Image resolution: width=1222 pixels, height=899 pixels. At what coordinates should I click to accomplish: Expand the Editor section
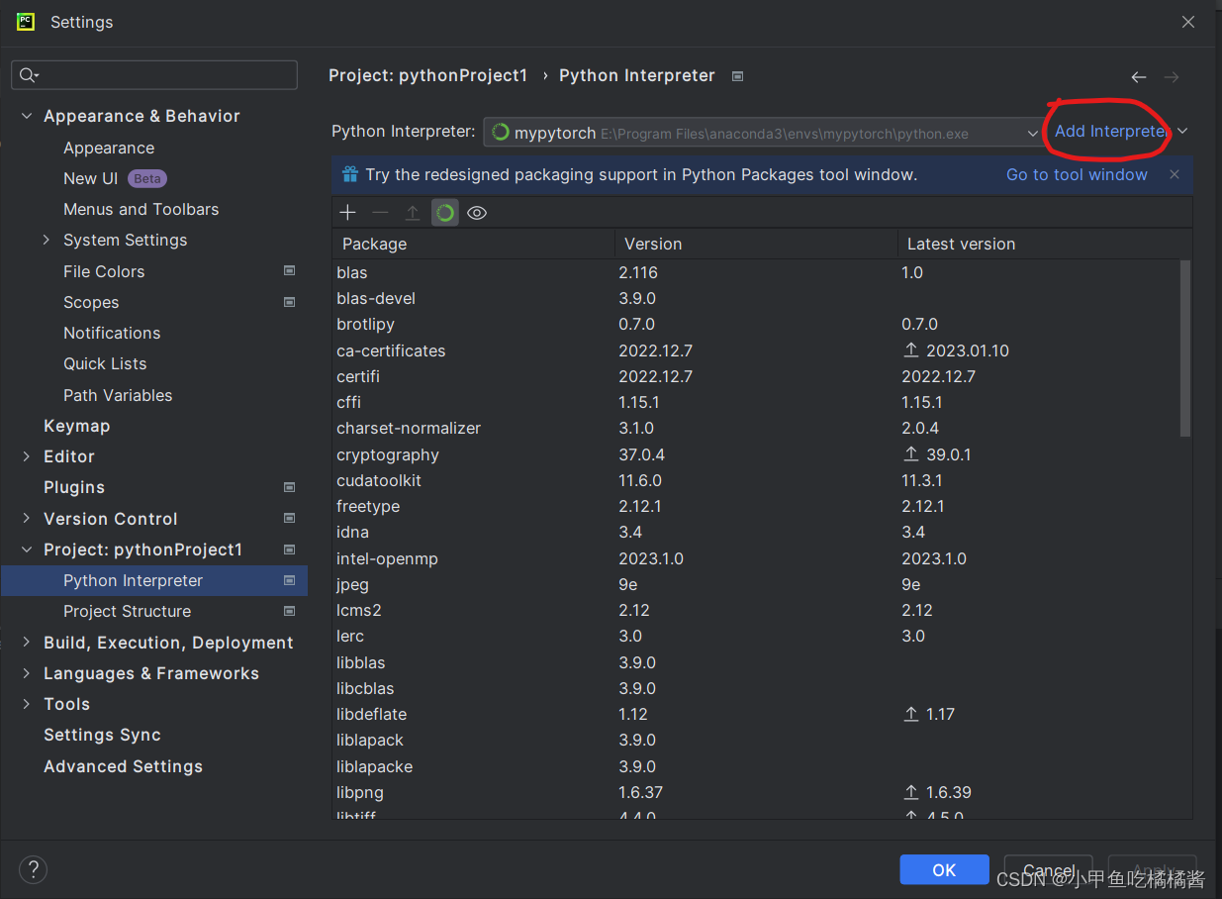[27, 456]
